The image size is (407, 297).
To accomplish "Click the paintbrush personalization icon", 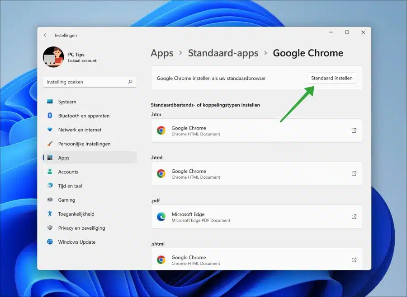I will 50,144.
